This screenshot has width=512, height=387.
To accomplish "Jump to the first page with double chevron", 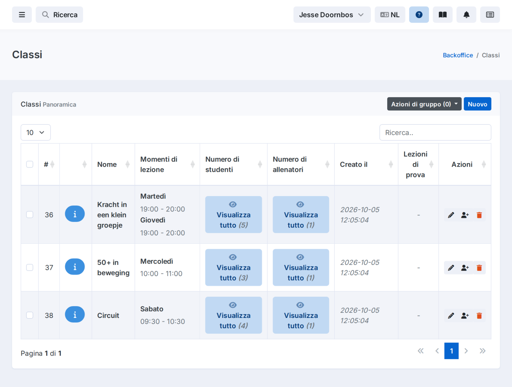I will tap(421, 351).
